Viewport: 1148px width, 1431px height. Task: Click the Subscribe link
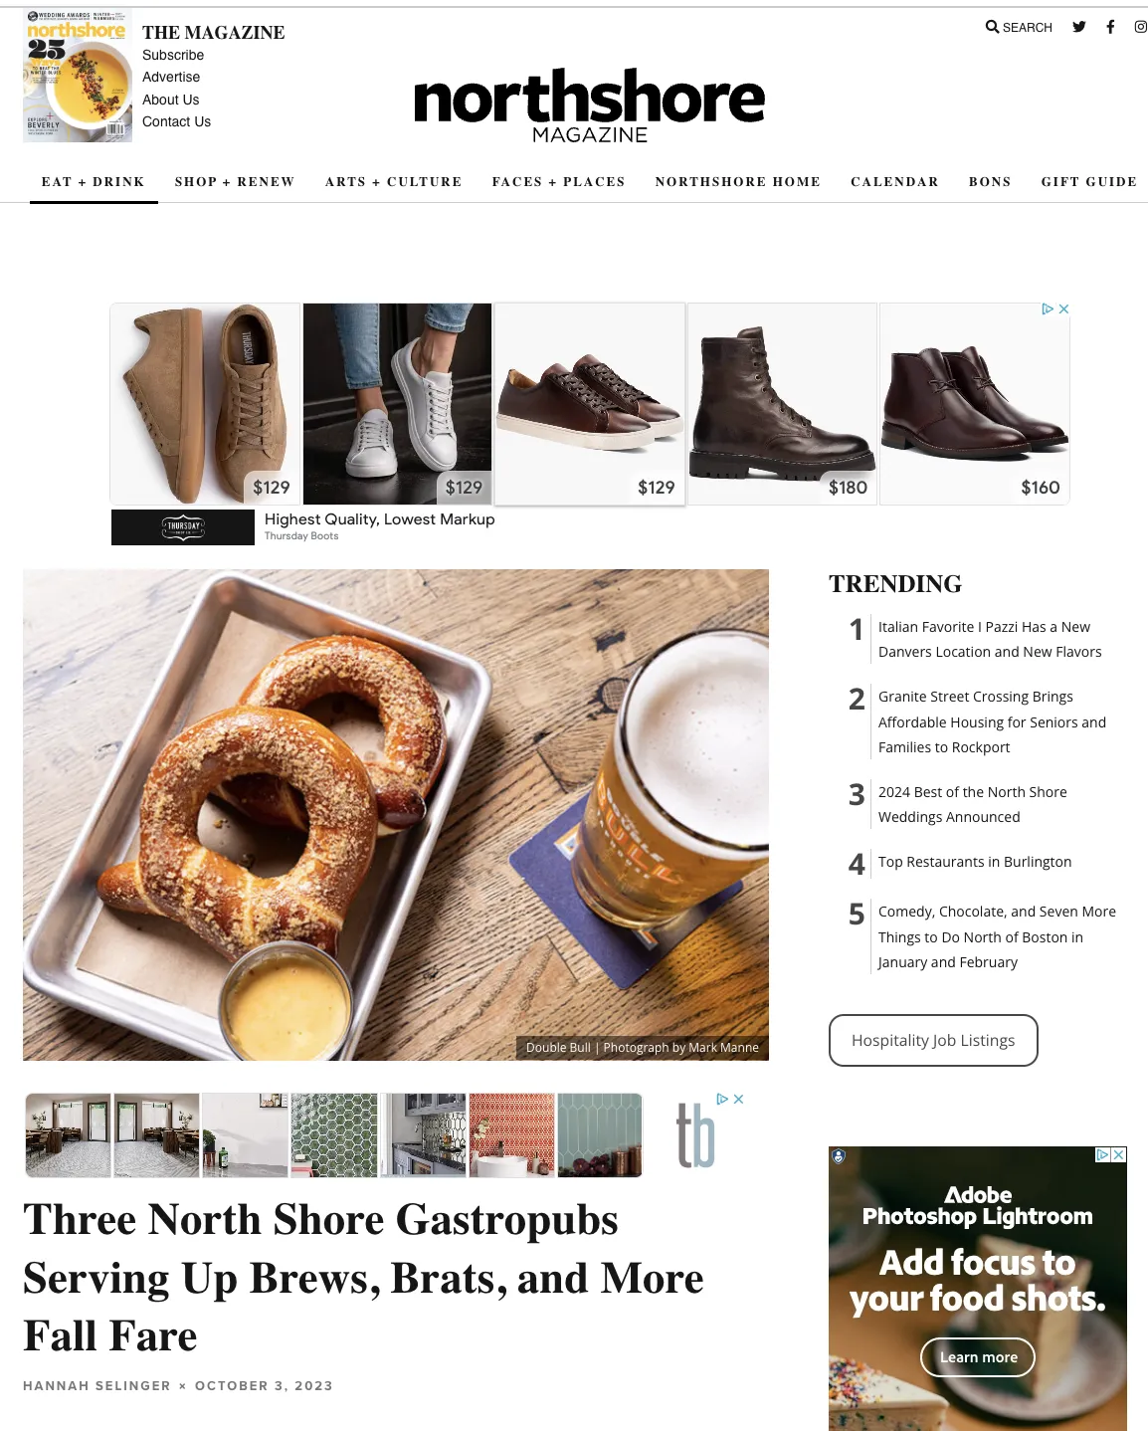[x=173, y=56]
